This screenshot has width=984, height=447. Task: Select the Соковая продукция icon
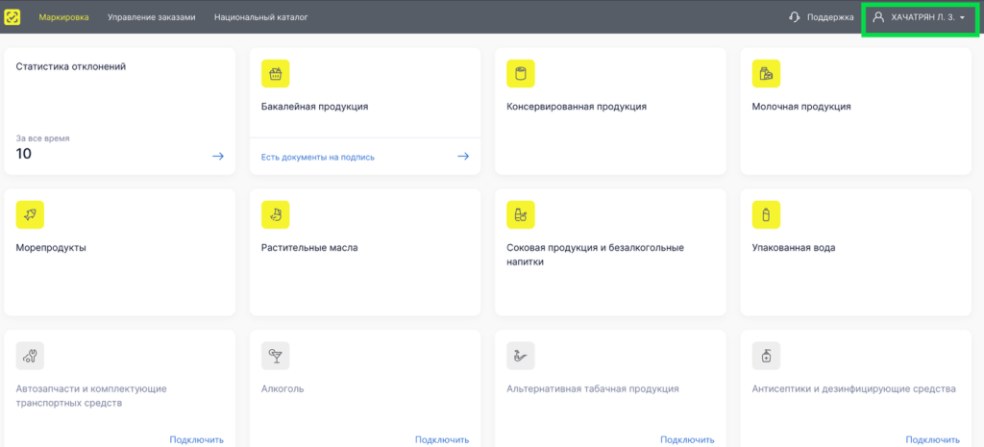click(x=521, y=215)
